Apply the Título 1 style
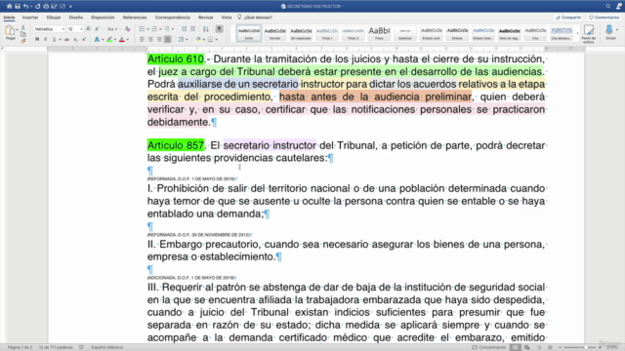The width and height of the screenshot is (625, 351). click(x=327, y=33)
